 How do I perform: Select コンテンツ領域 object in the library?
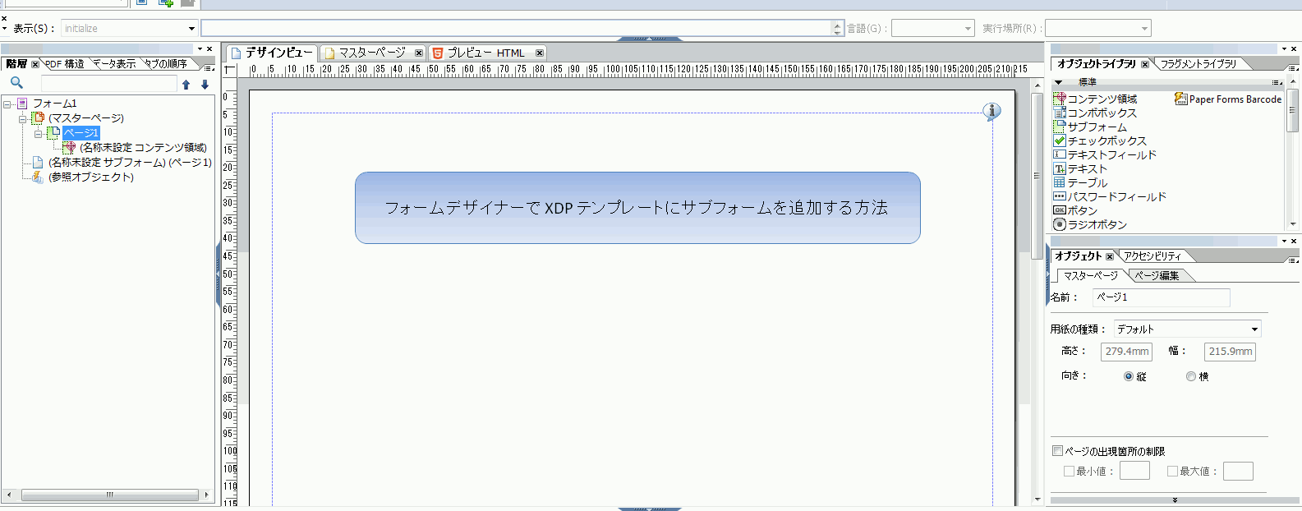pos(1095,99)
